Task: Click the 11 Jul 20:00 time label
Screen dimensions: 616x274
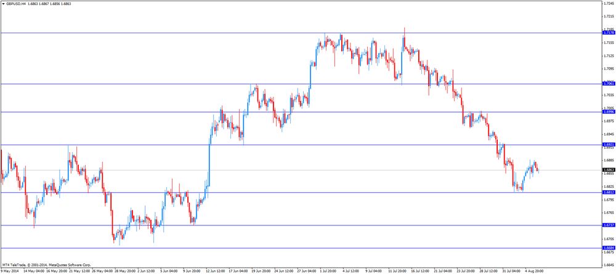Action: tap(399, 271)
